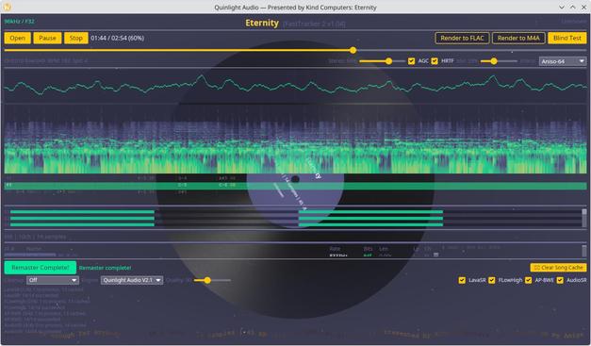Open an audio file with Open button
The height and width of the screenshot is (346, 591).
coord(17,38)
